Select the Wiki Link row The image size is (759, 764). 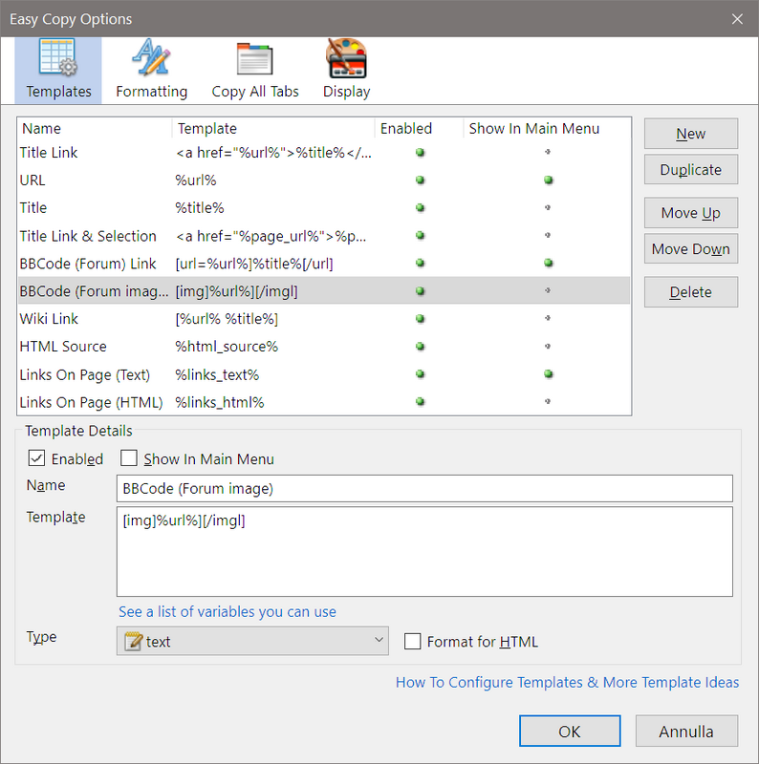click(x=324, y=319)
